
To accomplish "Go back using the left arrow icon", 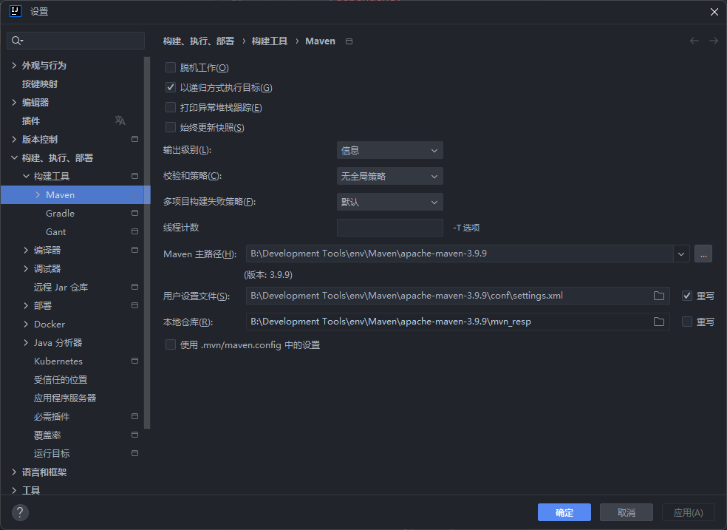I will [694, 41].
